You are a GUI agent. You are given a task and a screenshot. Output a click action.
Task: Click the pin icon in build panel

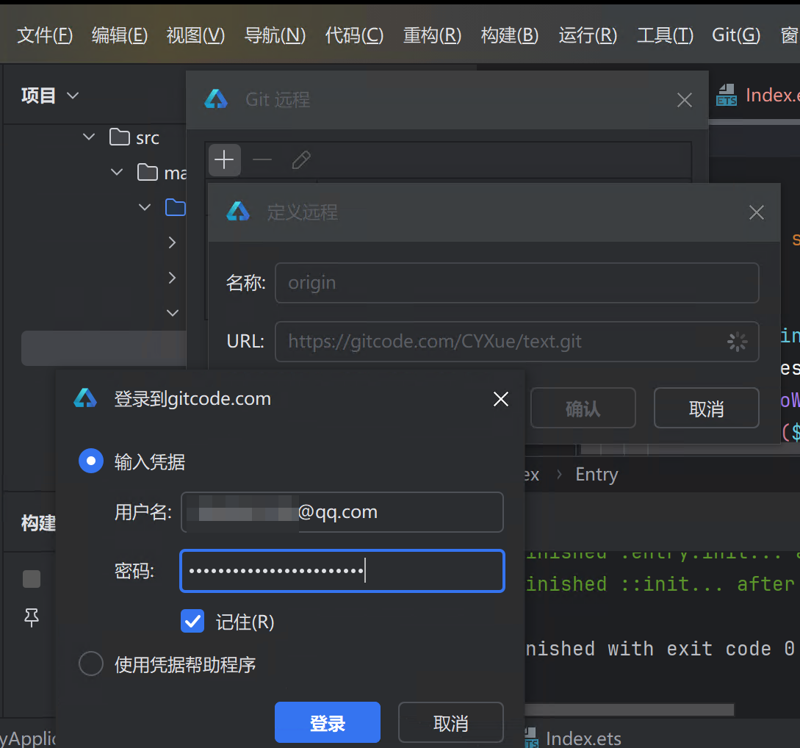[32, 617]
